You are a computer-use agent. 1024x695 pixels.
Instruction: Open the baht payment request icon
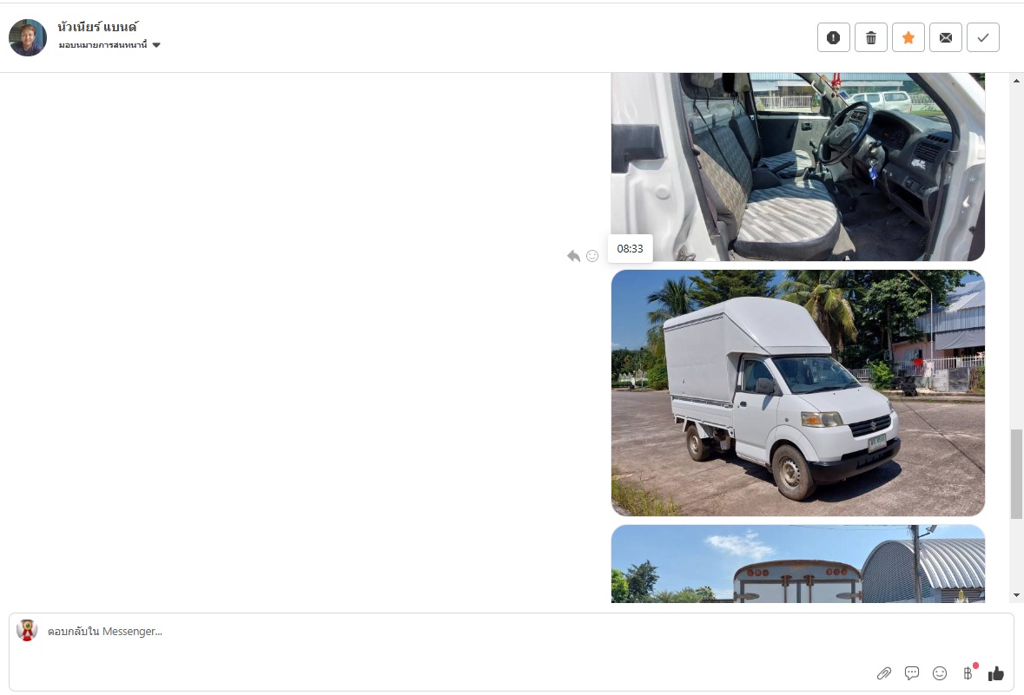tap(968, 673)
